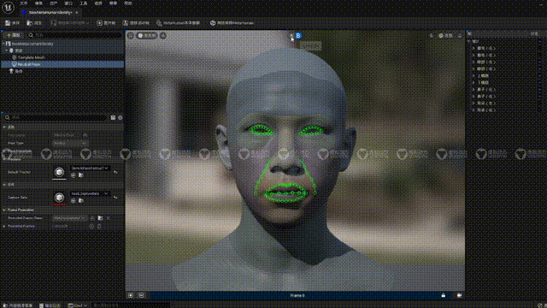Viewport: 547px width, 308px height.
Task: Click the 提升帧 promote frame toolbar button
Action: coord(106,23)
